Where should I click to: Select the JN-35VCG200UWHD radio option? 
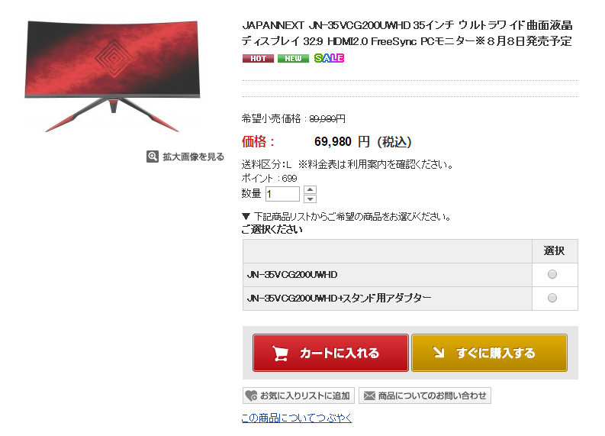click(x=552, y=274)
